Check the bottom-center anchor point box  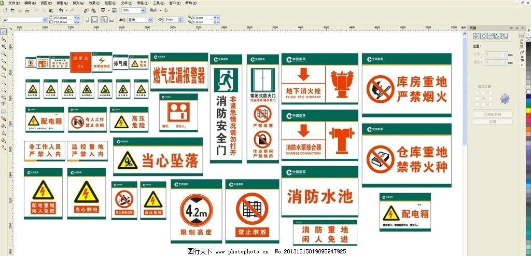[x=484, y=104]
